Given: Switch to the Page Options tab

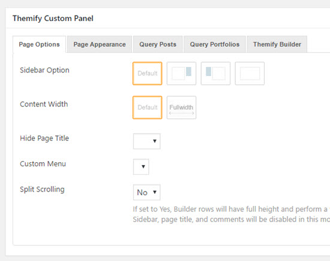Looking at the screenshot, I should click(39, 44).
